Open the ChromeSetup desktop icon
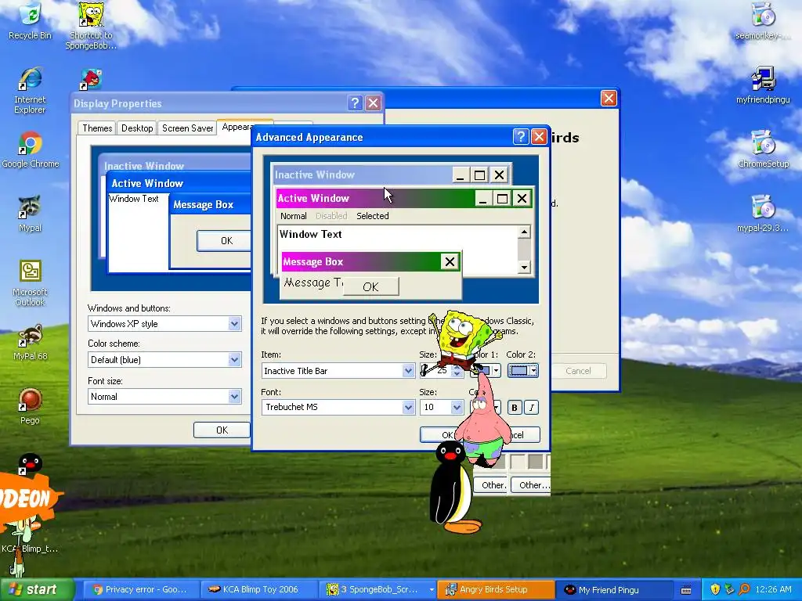The image size is (802, 601). (763, 149)
